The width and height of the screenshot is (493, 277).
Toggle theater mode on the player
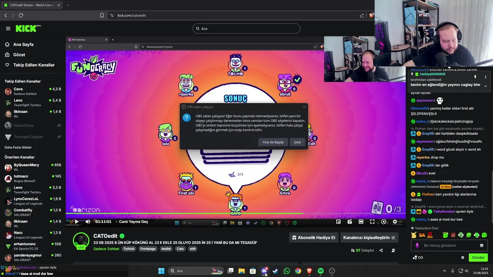(361, 222)
